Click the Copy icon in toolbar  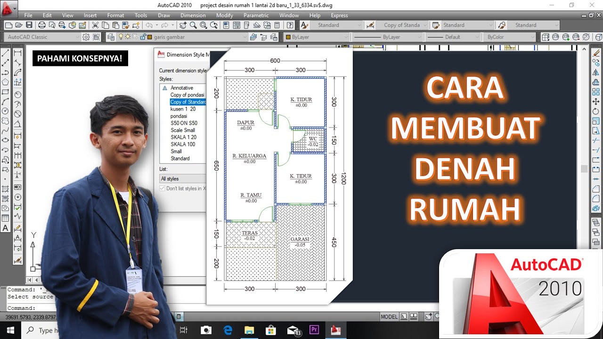tap(106, 25)
